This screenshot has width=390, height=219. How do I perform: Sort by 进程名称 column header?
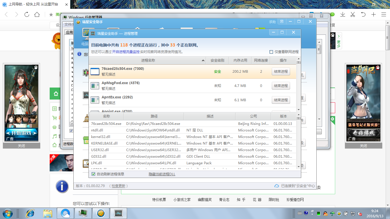coord(147,60)
